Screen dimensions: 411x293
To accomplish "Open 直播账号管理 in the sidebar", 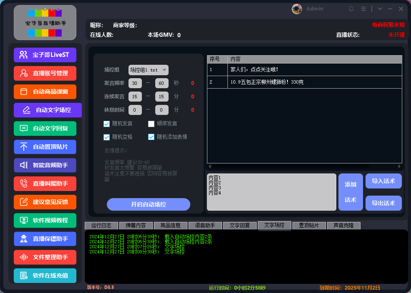I will click(45, 73).
